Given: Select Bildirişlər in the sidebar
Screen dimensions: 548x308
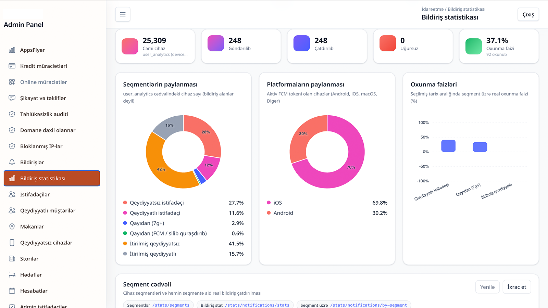Looking at the screenshot, I should click(52, 163).
